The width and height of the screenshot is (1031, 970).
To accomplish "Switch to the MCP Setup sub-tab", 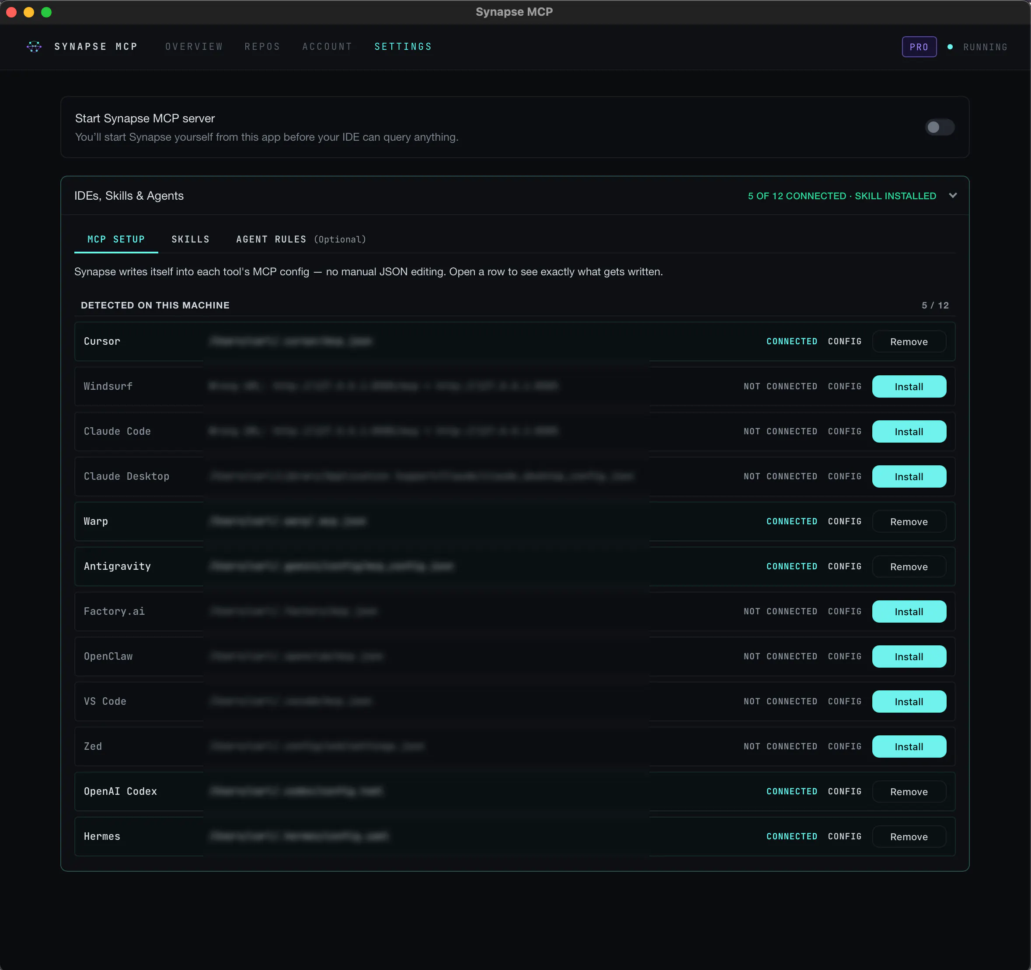I will (116, 239).
